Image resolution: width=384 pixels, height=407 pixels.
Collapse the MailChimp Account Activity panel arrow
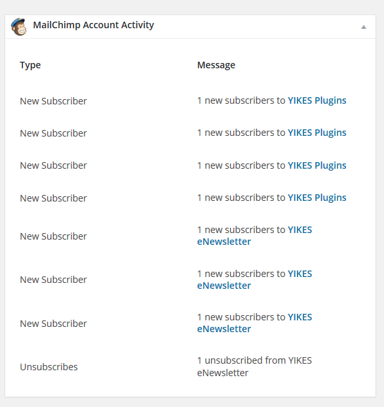pos(364,27)
